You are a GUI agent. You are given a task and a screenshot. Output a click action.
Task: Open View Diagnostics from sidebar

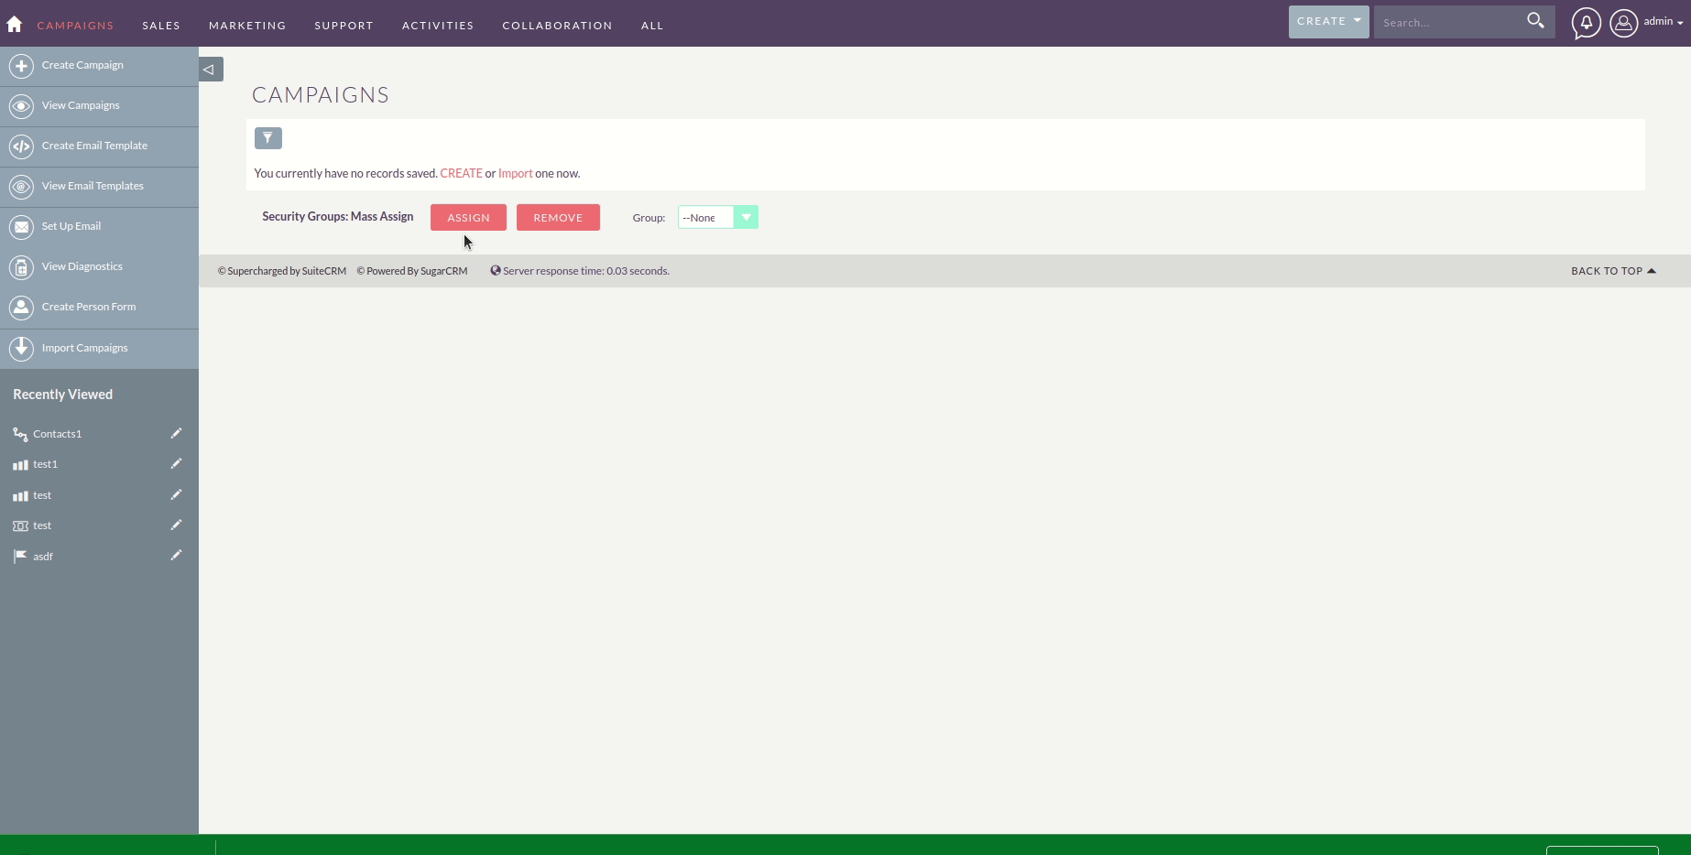81,266
